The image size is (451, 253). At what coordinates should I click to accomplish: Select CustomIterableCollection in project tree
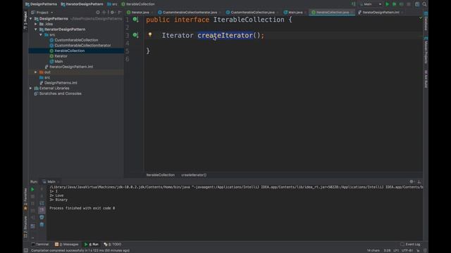tap(76, 40)
